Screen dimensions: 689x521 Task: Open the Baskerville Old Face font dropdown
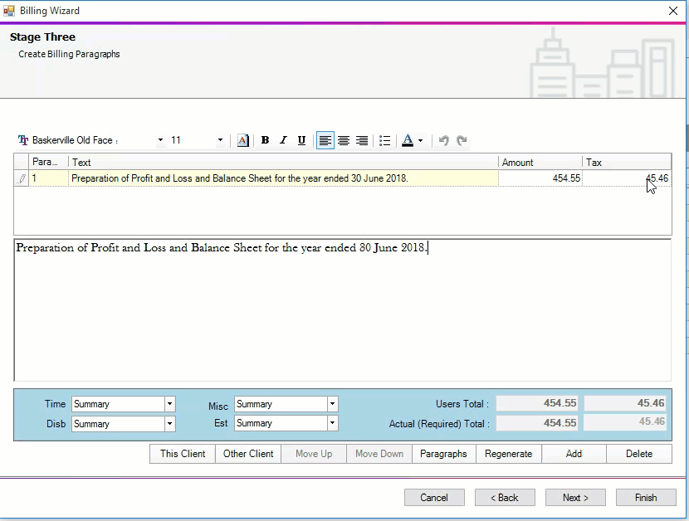point(160,140)
